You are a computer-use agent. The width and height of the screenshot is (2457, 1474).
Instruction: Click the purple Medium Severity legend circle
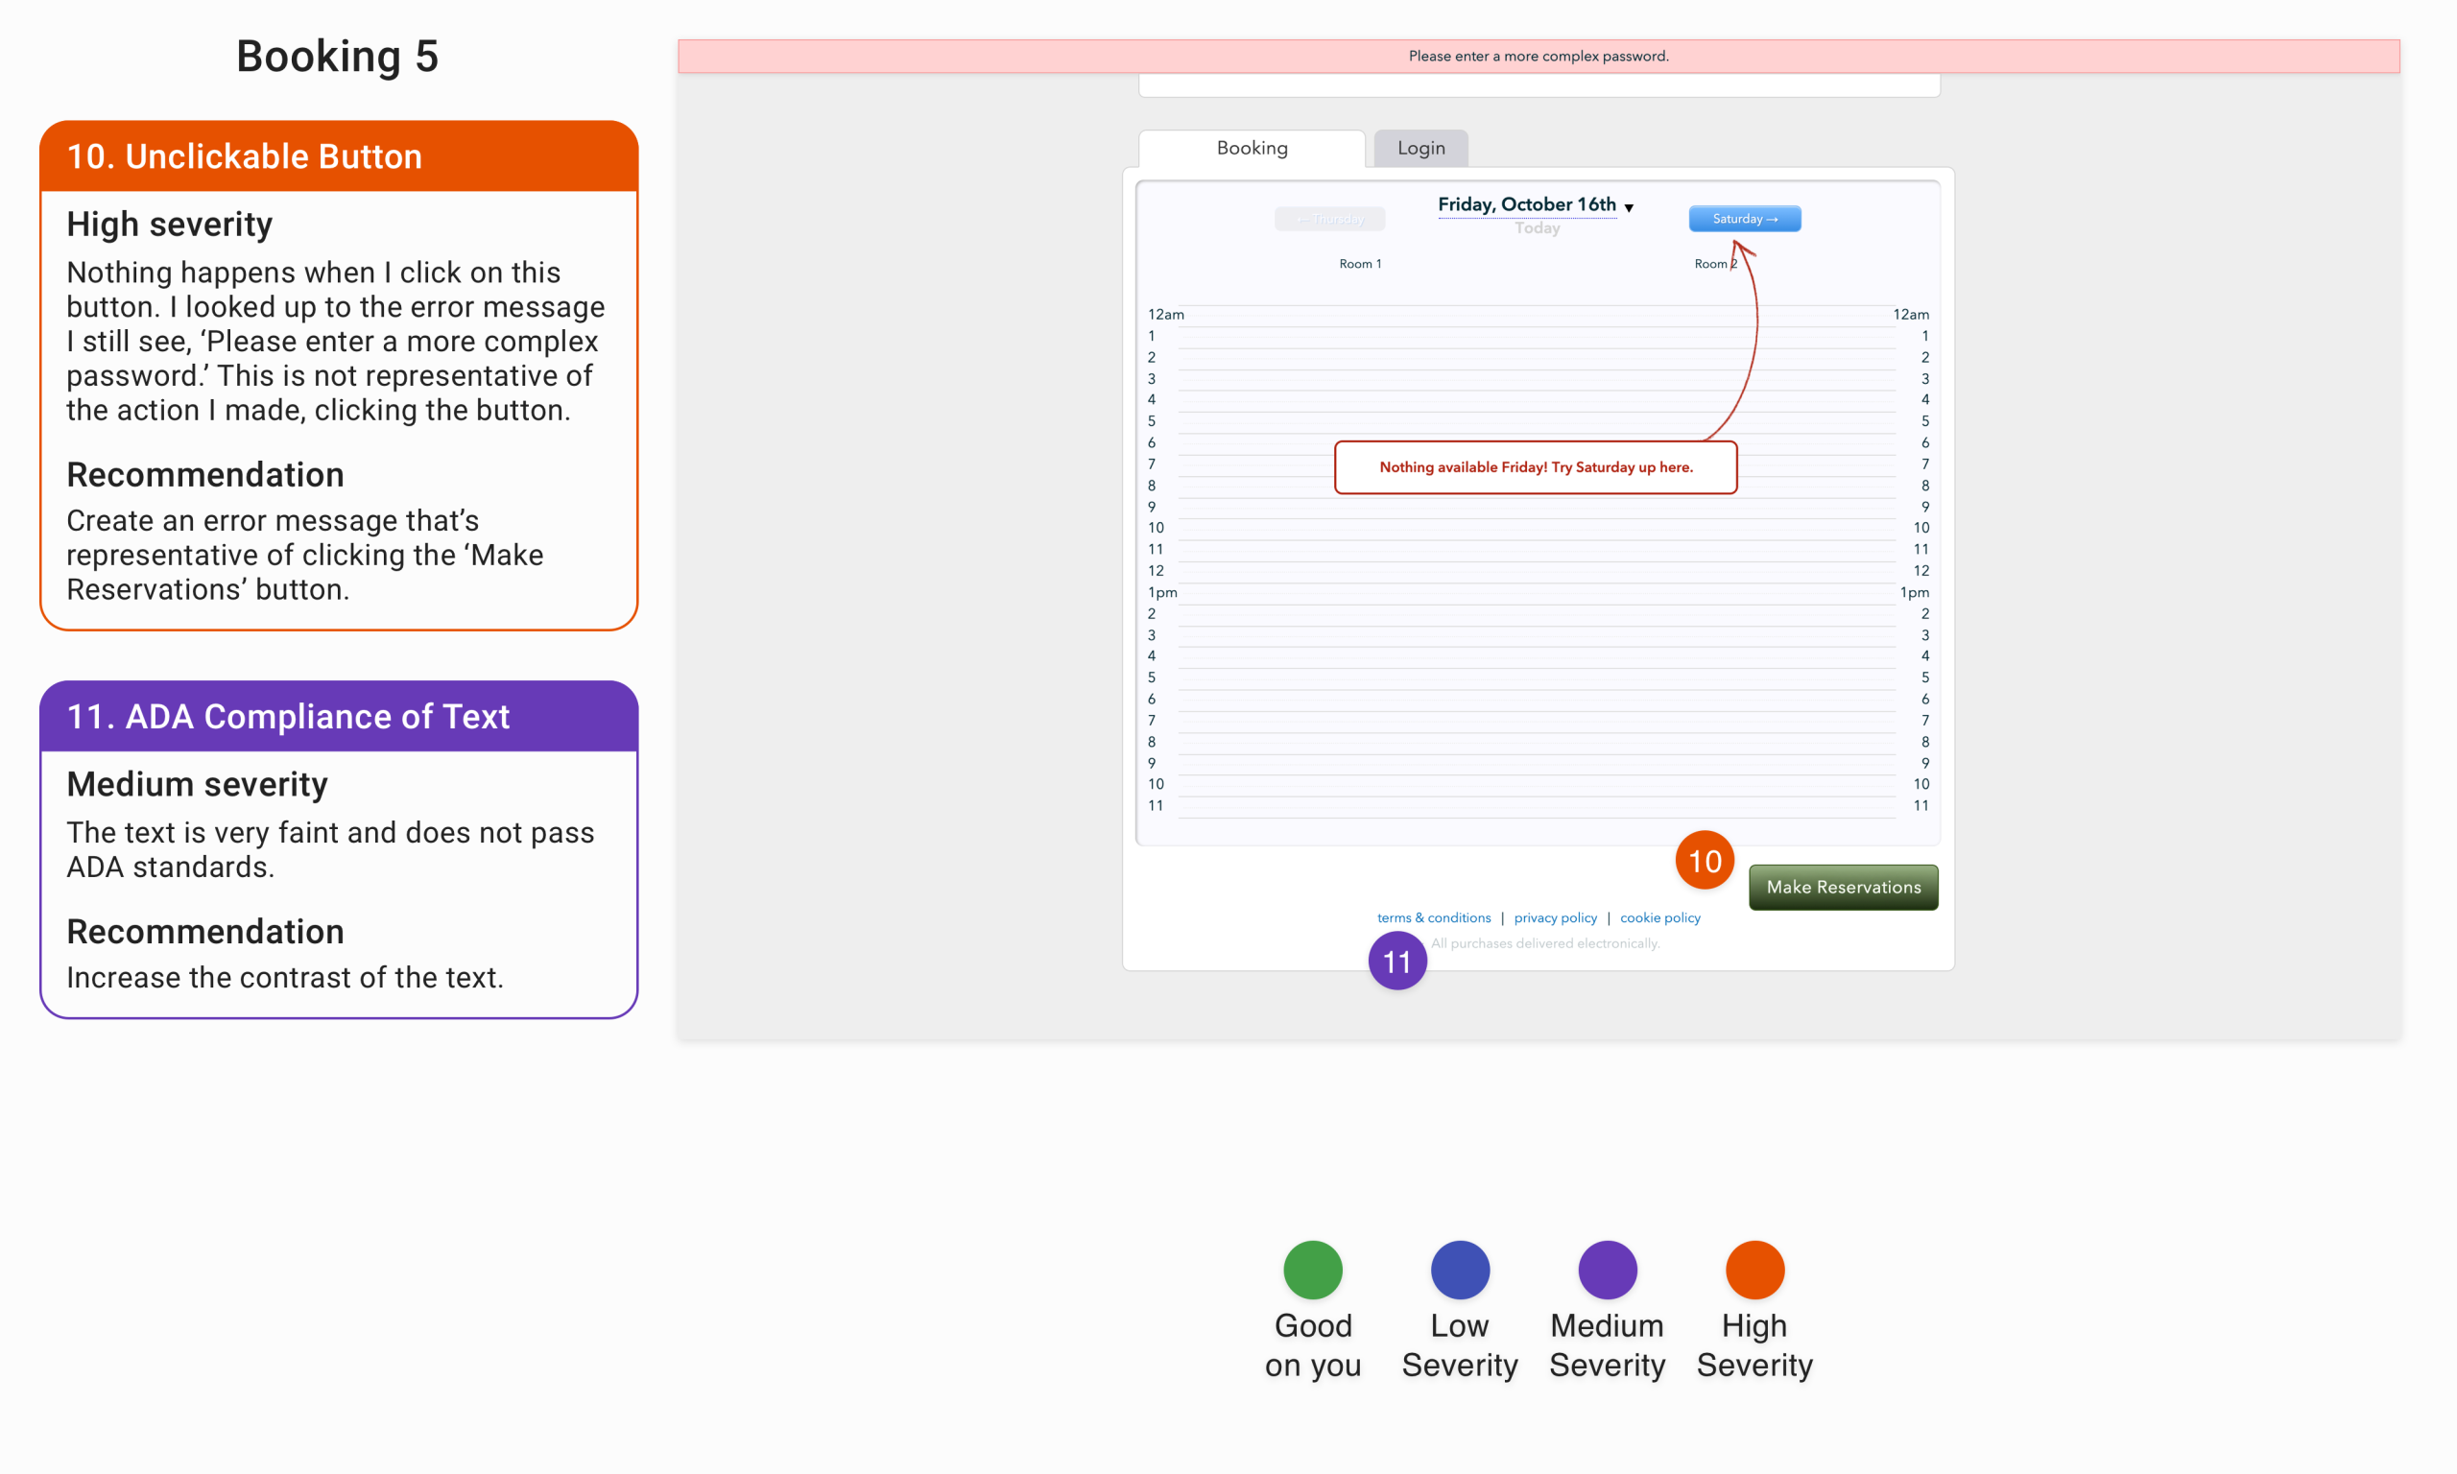coord(1607,1270)
